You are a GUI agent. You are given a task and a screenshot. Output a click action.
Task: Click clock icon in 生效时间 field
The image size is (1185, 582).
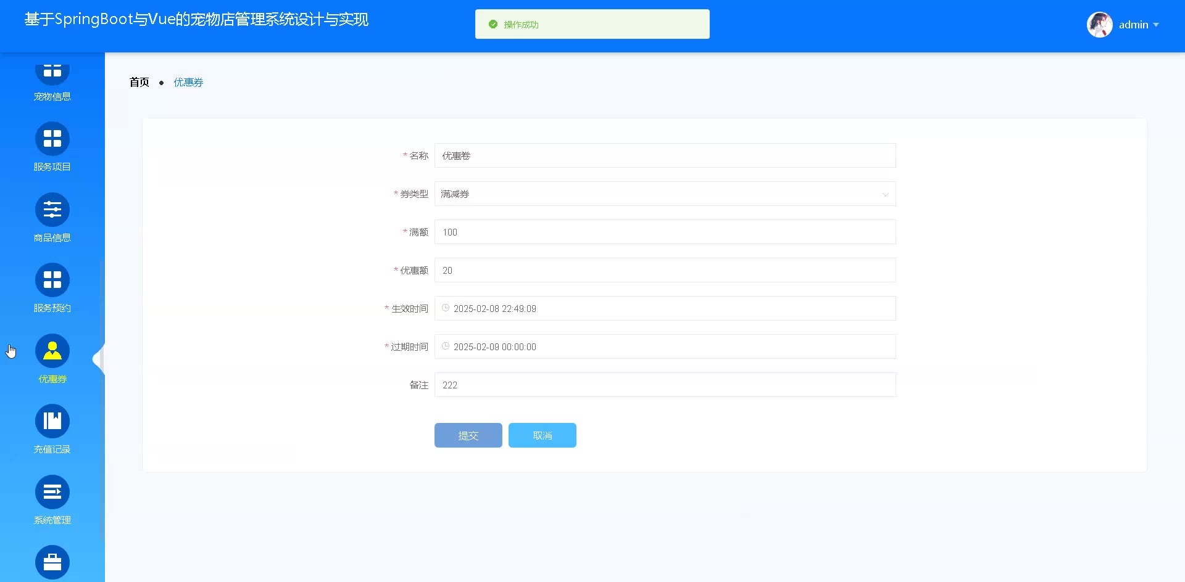click(446, 308)
